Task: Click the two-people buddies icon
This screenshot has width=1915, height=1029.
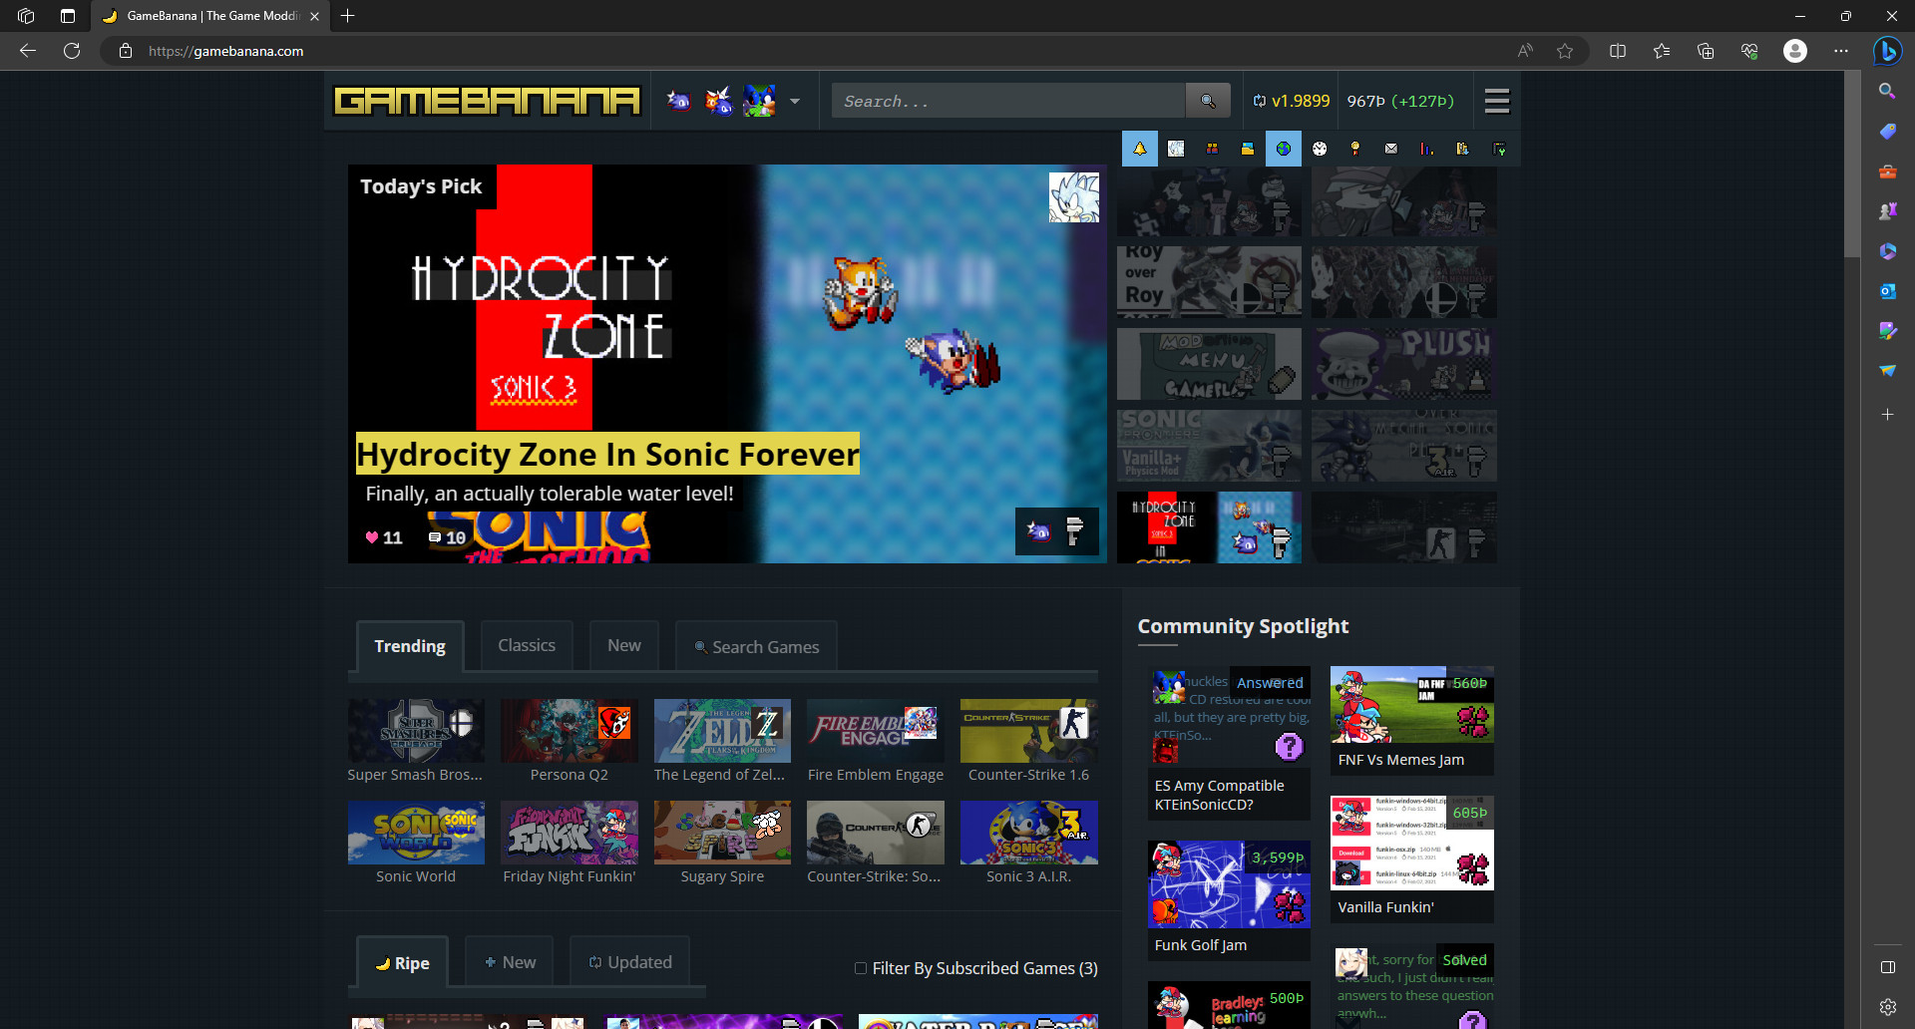Action: tap(1212, 149)
